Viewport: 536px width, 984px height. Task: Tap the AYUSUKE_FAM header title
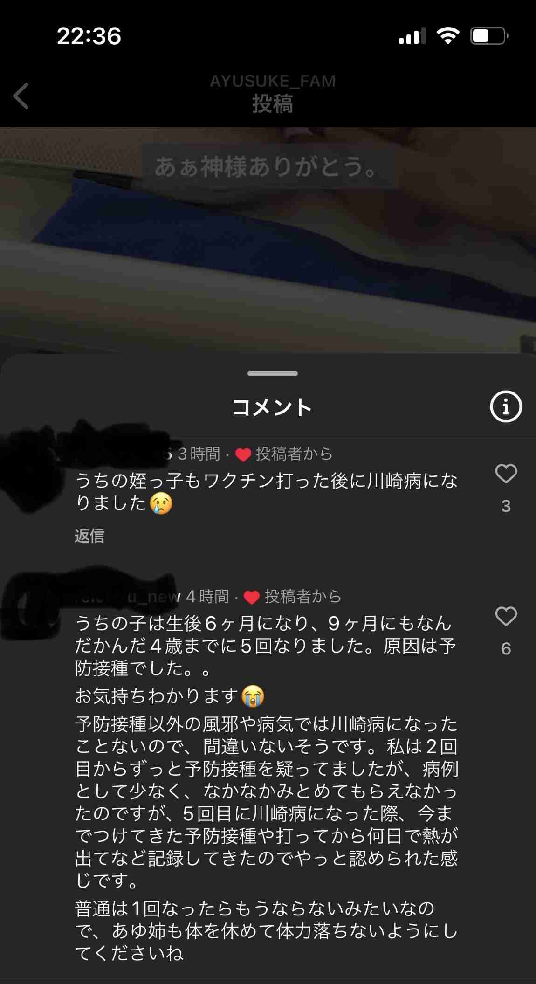[273, 81]
